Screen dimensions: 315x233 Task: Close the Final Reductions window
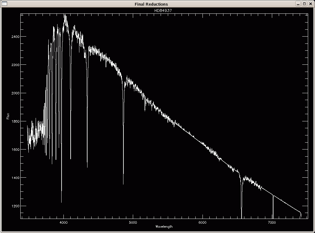(310, 4)
